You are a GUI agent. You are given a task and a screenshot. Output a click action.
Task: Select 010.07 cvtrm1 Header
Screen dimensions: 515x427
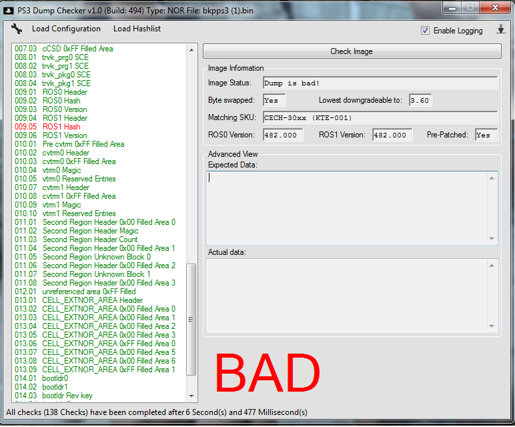[52, 187]
